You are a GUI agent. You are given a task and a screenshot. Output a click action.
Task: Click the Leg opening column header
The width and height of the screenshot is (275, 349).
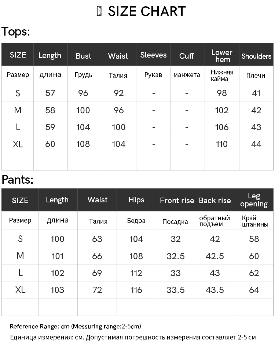tap(254, 200)
